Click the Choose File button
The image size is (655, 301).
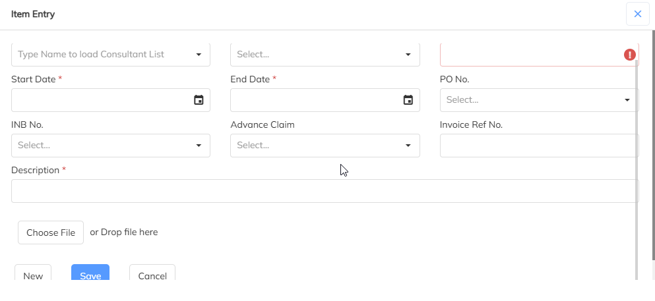tap(51, 233)
